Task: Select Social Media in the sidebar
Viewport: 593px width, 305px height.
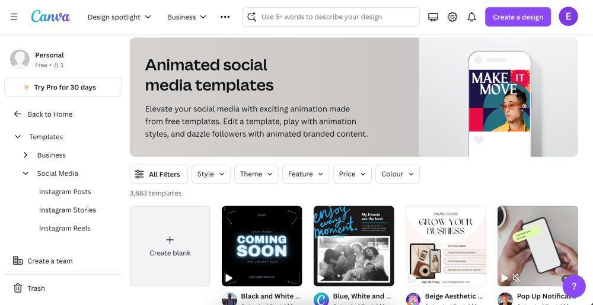Action: (x=58, y=174)
